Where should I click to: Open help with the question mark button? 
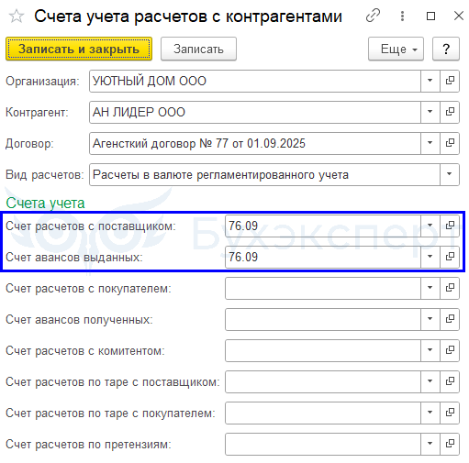pyautogui.click(x=446, y=49)
